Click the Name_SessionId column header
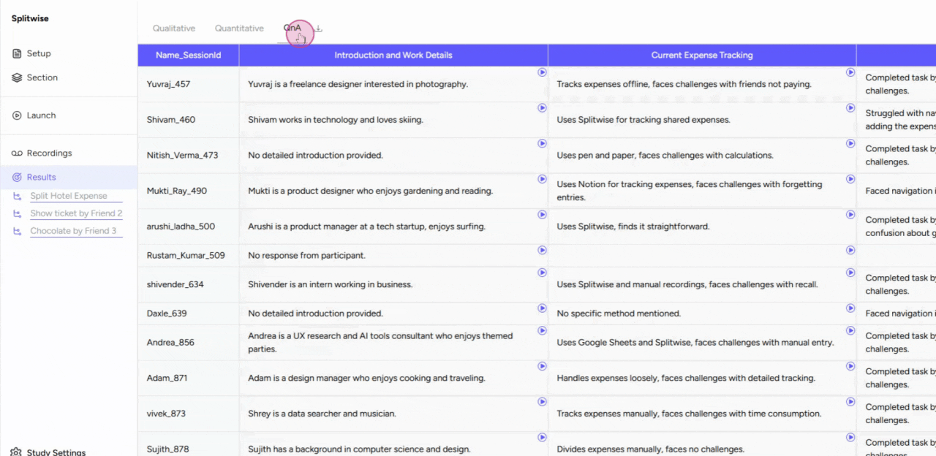 point(188,55)
